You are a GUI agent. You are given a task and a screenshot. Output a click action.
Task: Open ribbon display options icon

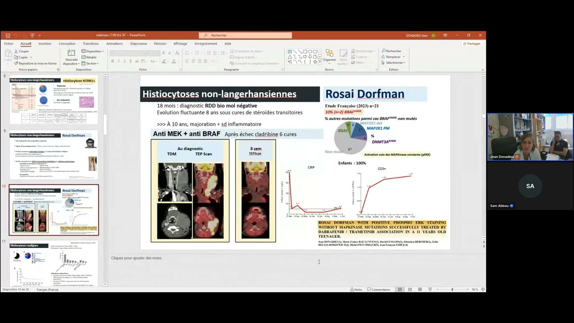click(445, 35)
